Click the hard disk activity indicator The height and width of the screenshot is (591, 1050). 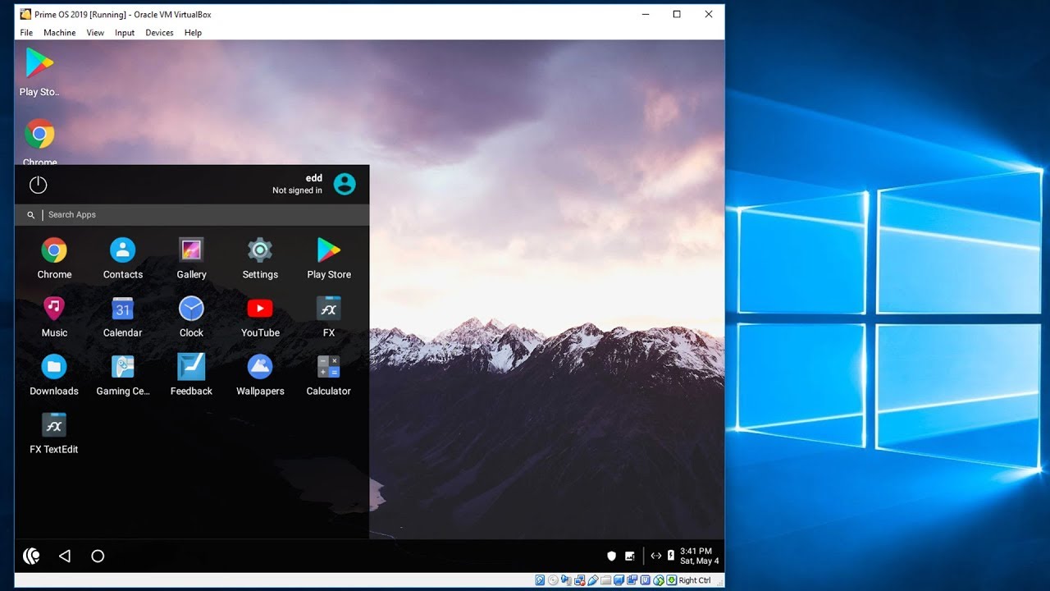[x=540, y=580]
